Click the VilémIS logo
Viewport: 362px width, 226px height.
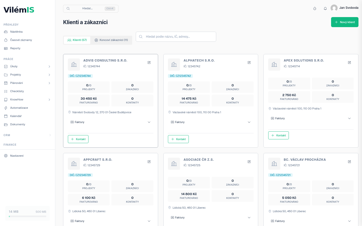tap(19, 10)
